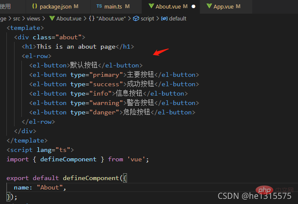Click the closing }); line
298x204 pixels.
12,197
